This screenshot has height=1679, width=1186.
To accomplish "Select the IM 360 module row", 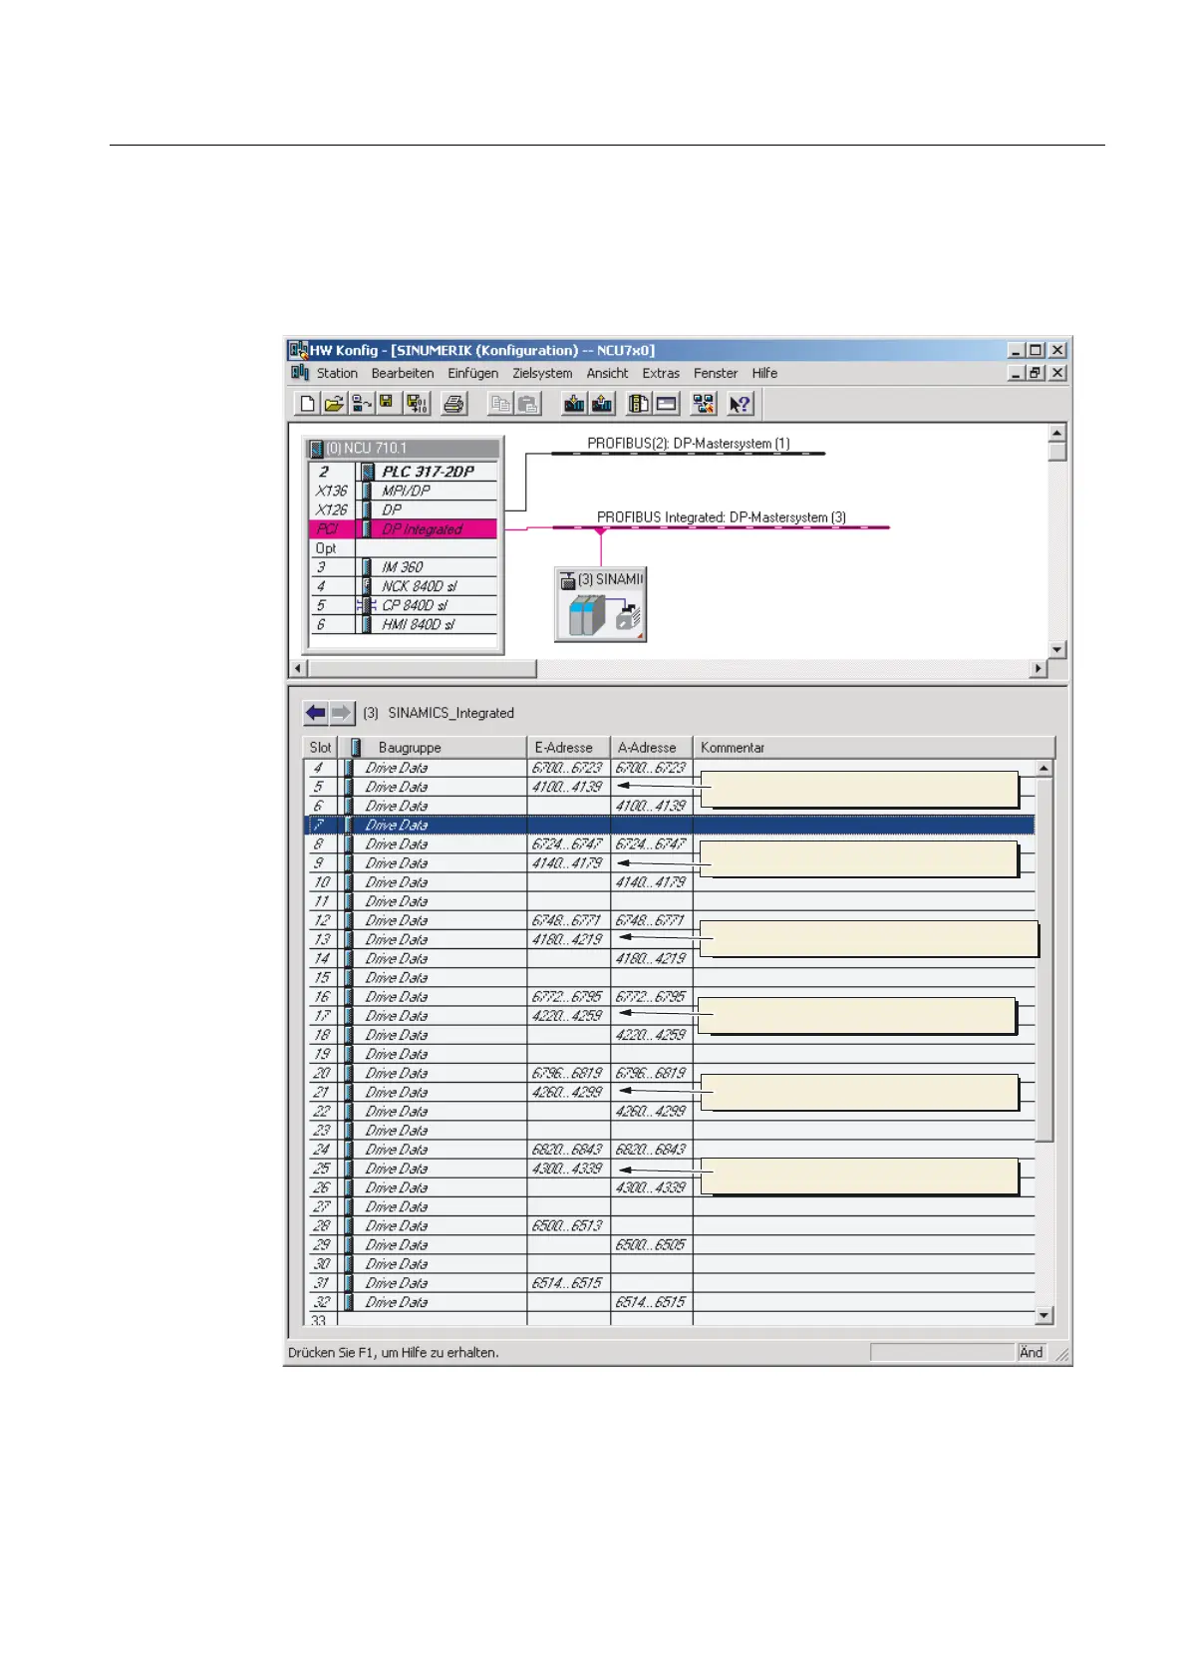I will coord(404,567).
